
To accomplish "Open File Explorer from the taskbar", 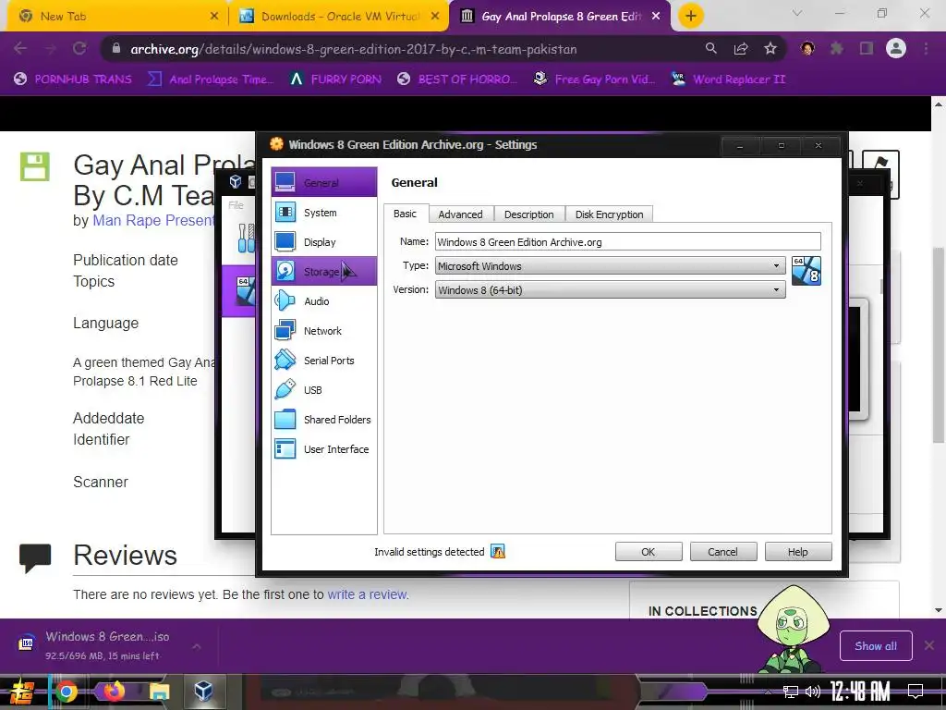I will pyautogui.click(x=159, y=692).
